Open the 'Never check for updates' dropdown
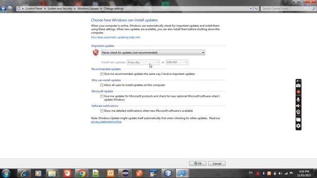The height and width of the screenshot is (178, 317). 153,53
